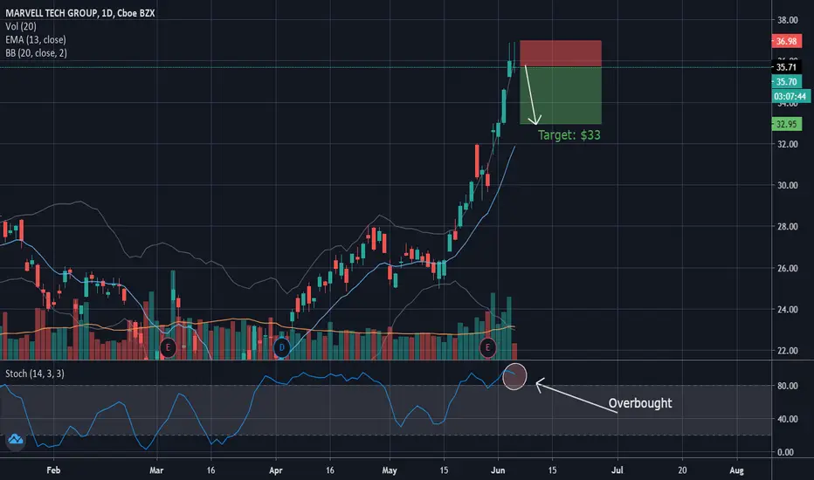814x480 pixels.
Task: Select the BB (20, close, 2) indicator label
Action: tap(37, 53)
